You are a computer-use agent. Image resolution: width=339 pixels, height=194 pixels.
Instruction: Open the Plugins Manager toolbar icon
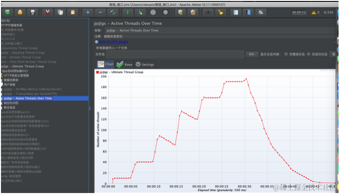261,12
